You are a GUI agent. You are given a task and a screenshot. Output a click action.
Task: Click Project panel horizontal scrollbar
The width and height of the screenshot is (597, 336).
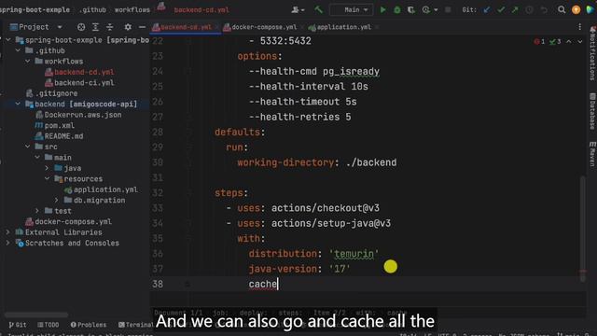pos(36,315)
